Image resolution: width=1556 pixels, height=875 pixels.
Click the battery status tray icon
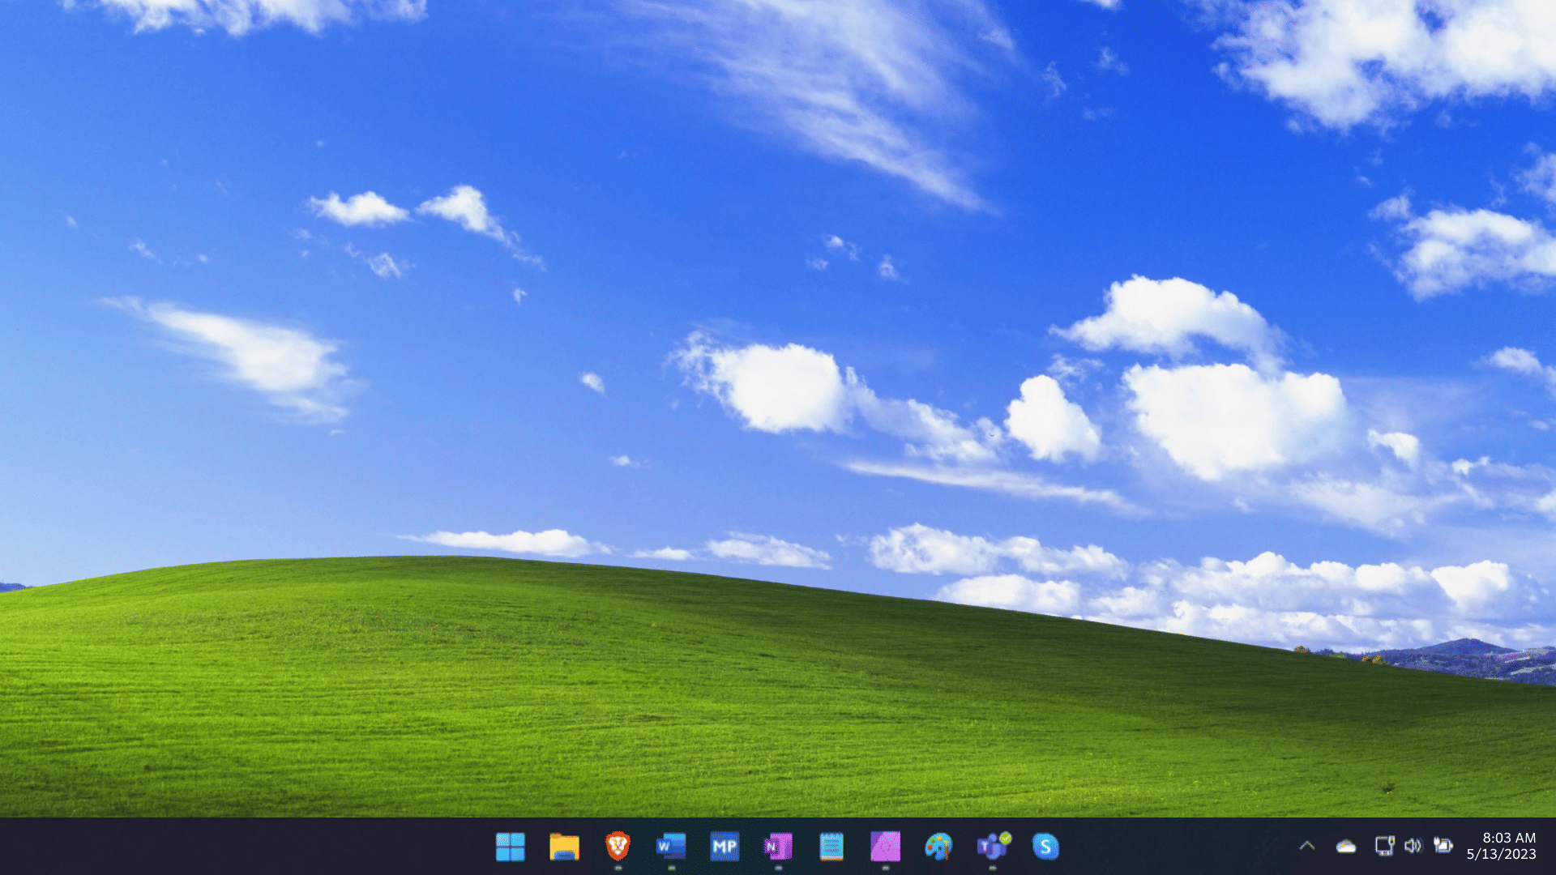coord(1443,846)
